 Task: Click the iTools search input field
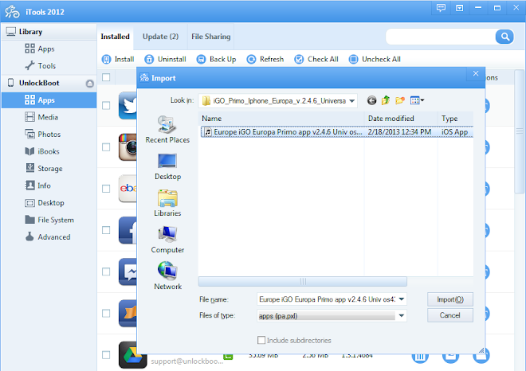441,37
